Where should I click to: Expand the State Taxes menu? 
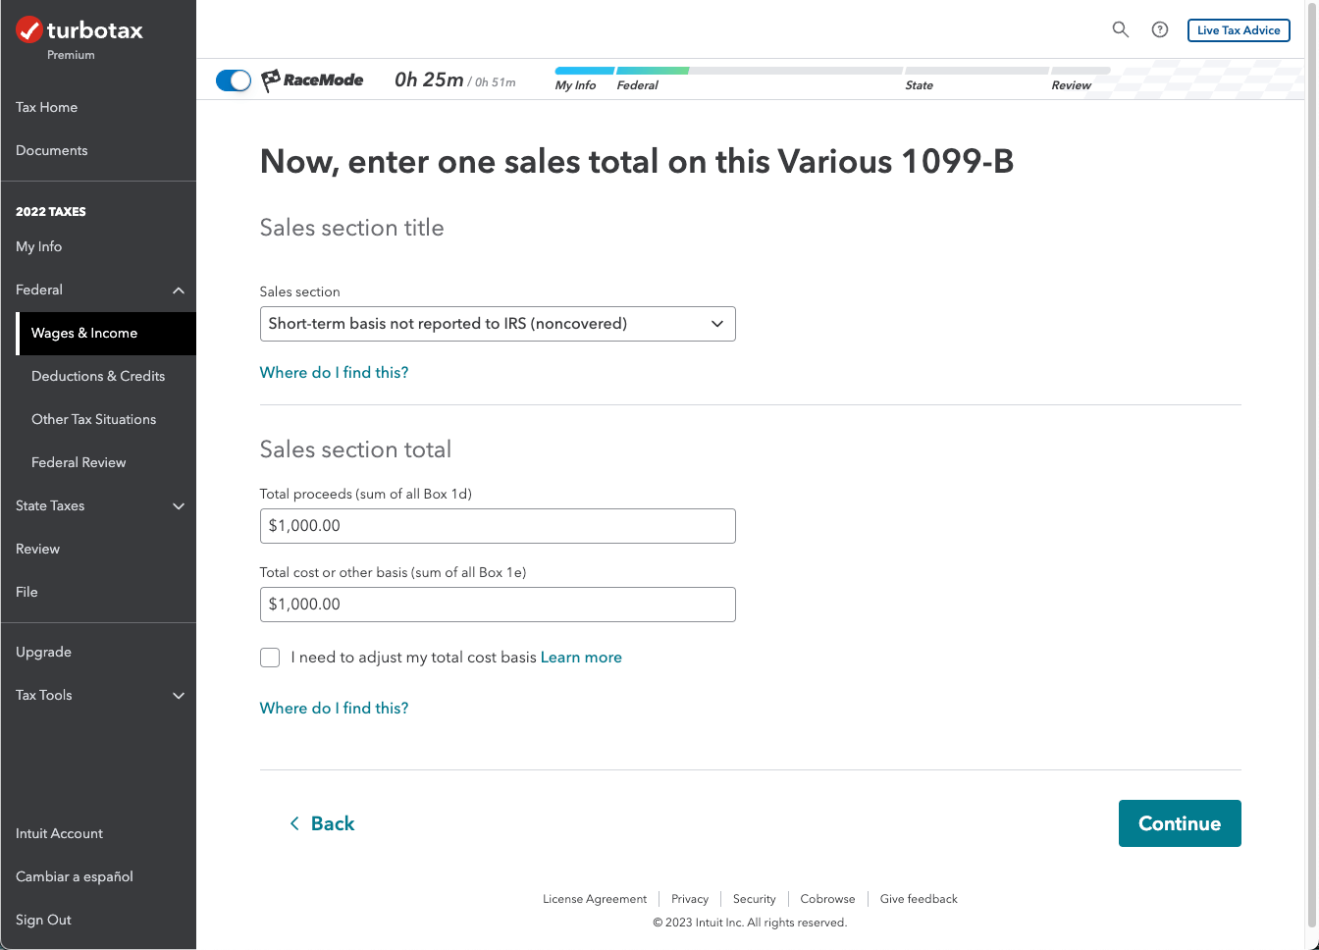coord(179,506)
